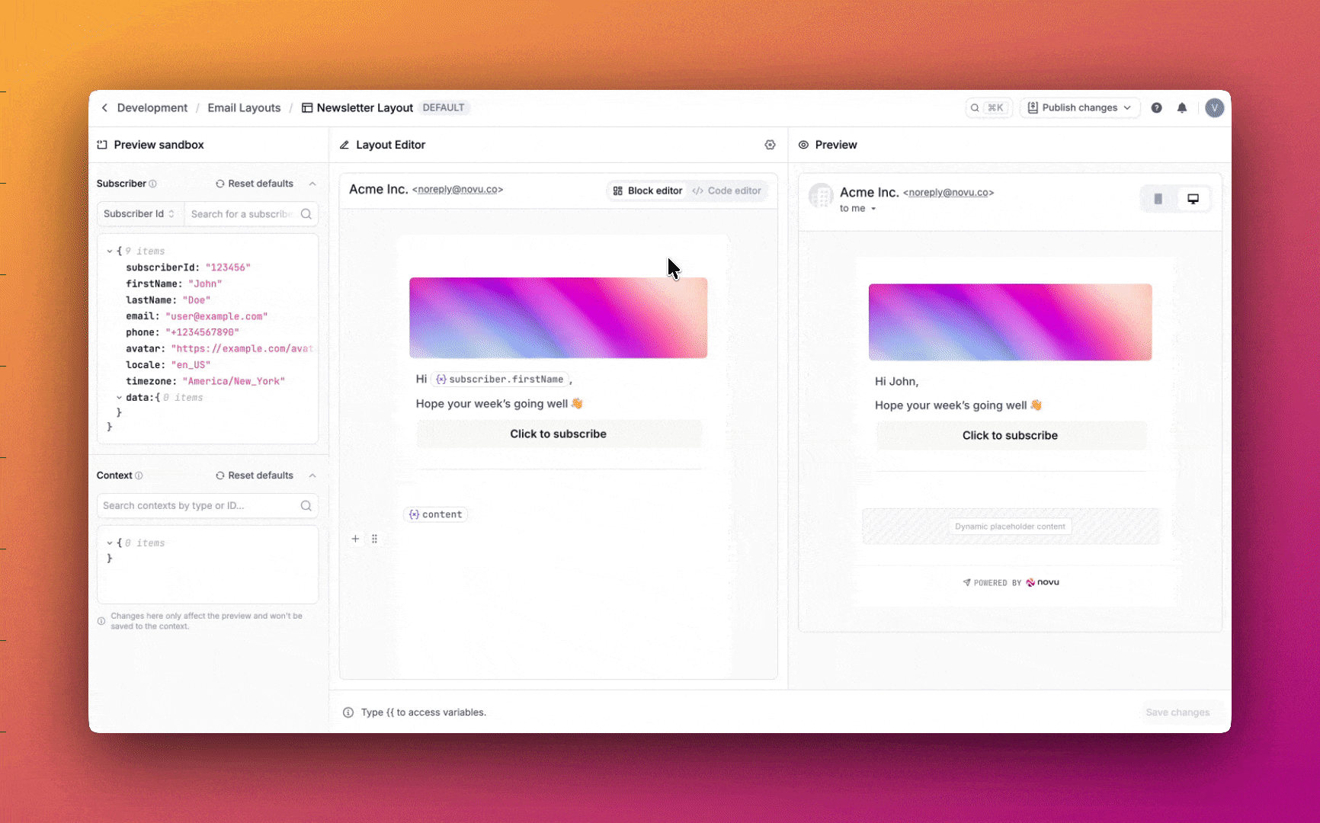Click the Subscriber info icon
Viewport: 1320px width, 823px height.
(x=152, y=184)
